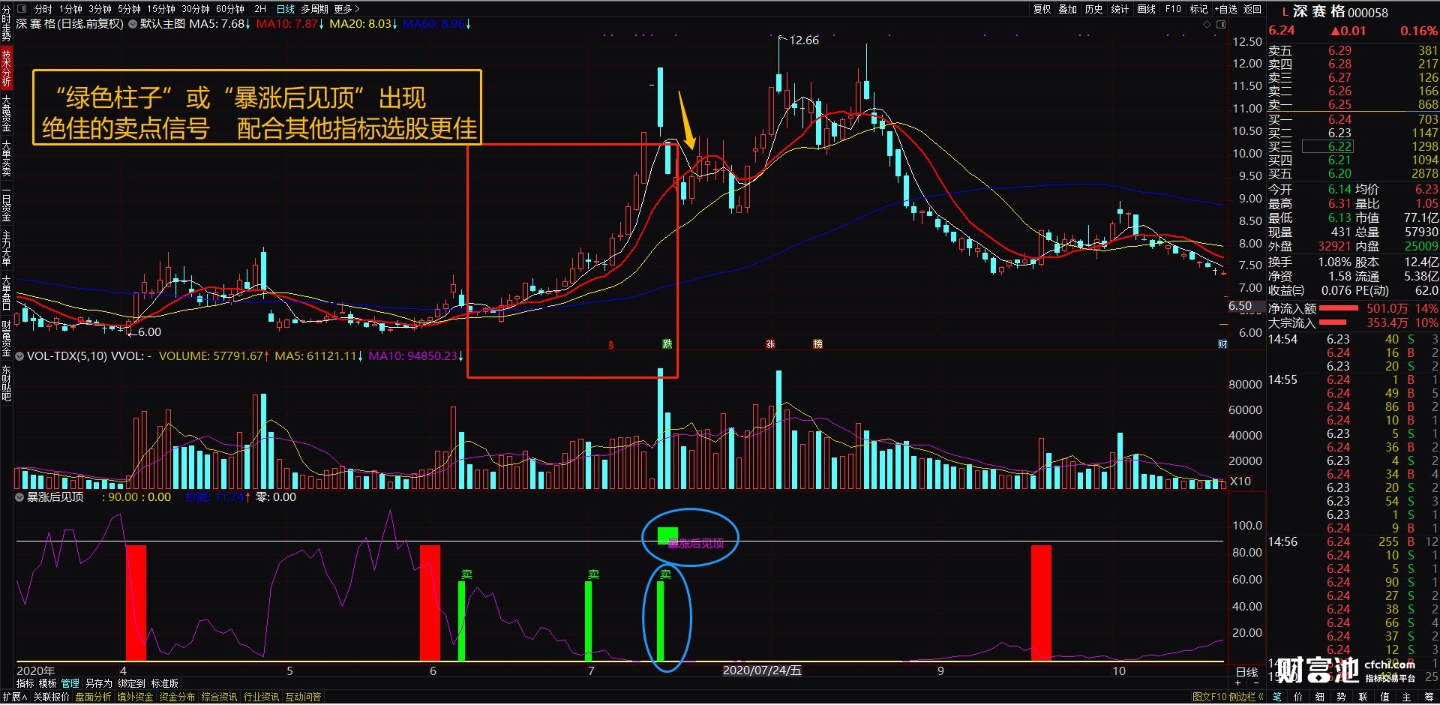Open the 互动问答 bottom tab
The width and height of the screenshot is (1440, 705).
point(303,697)
